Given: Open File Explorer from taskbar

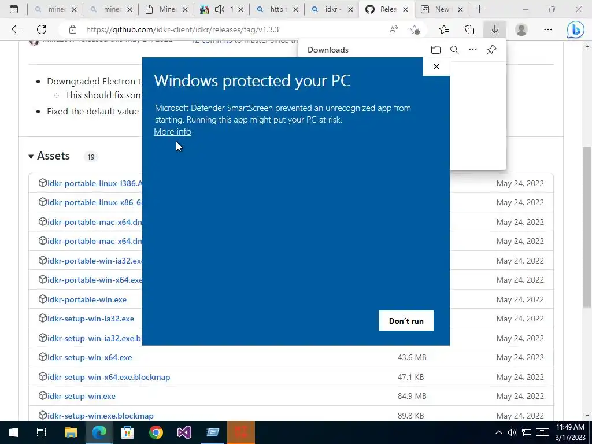Looking at the screenshot, I should (x=71, y=432).
